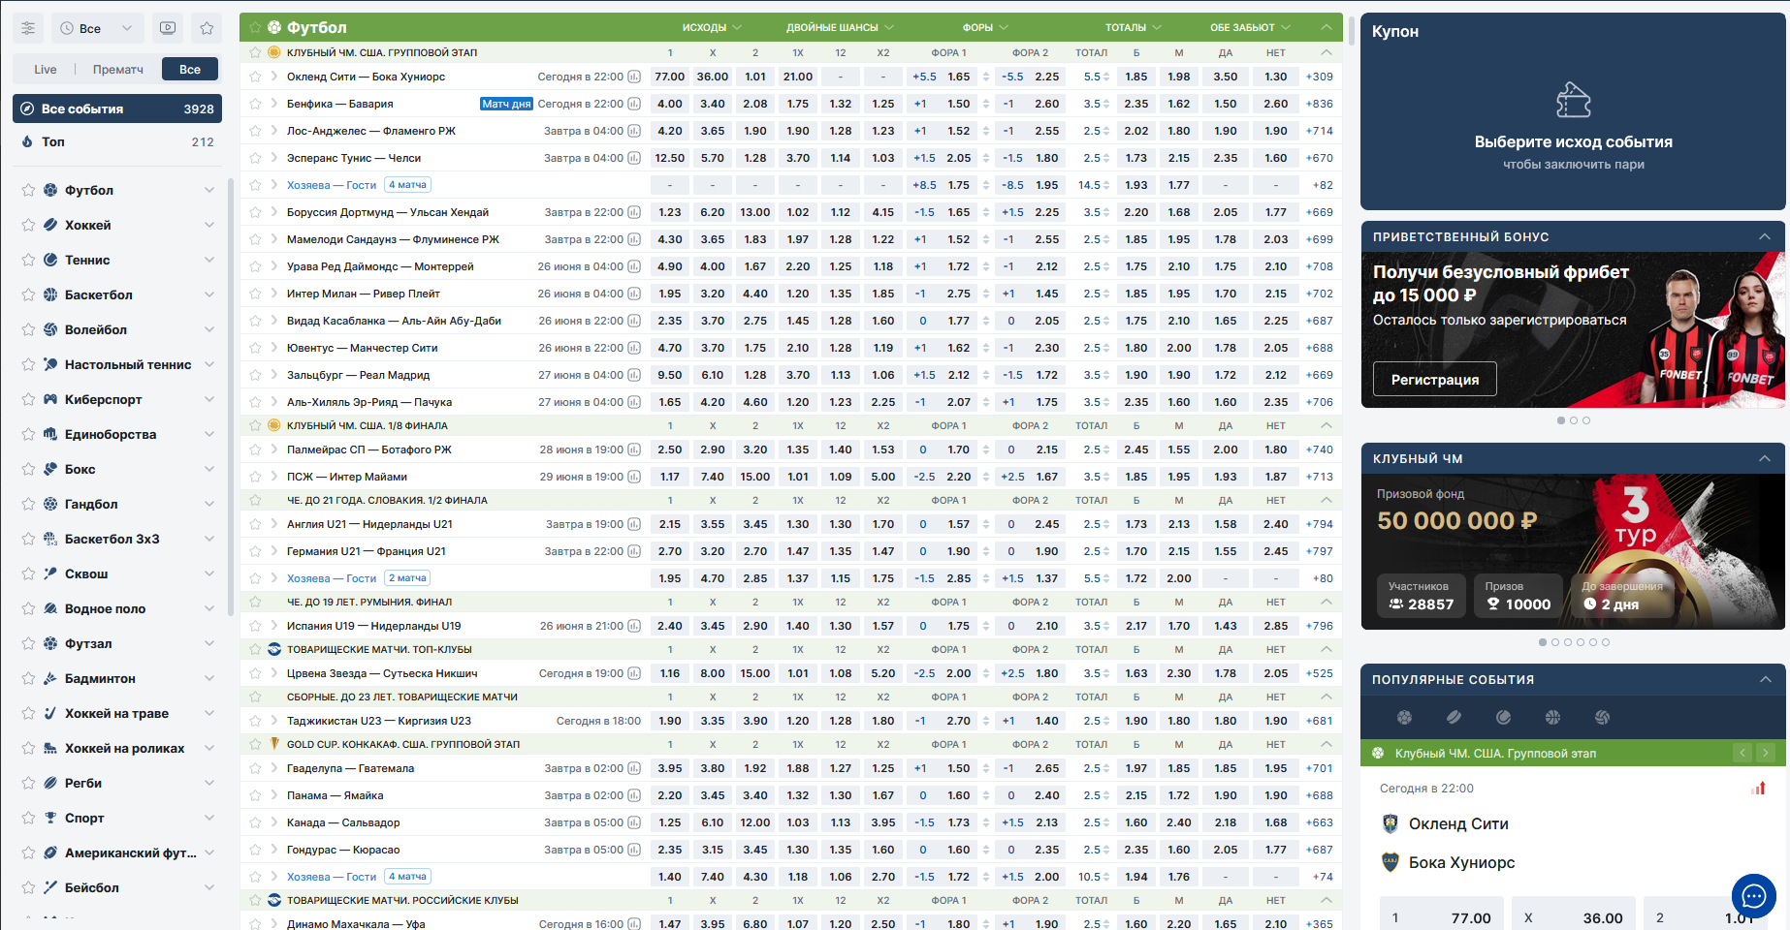The height and width of the screenshot is (930, 1790).
Task: Adjust ФОРА 1 handicap stepper for Бенфика — Бавария
Action: pyautogui.click(x=986, y=104)
